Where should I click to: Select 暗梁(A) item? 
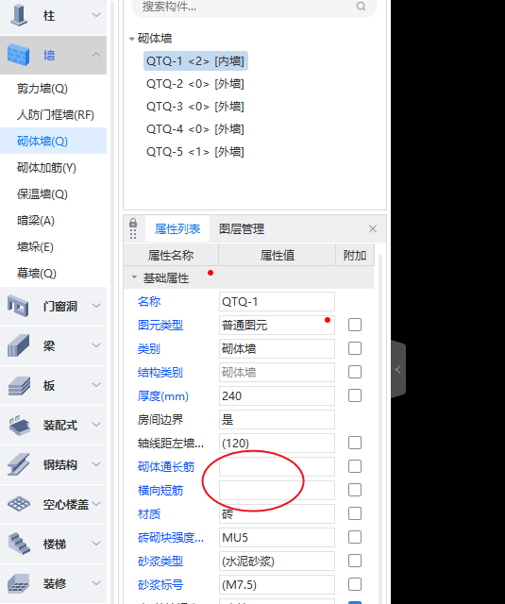point(36,220)
